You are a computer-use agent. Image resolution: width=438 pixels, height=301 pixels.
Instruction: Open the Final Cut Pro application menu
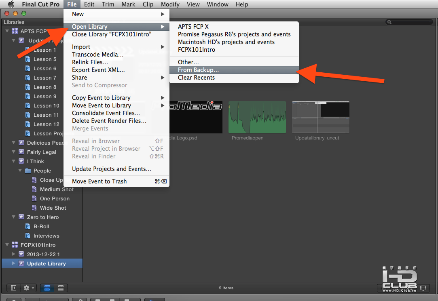pyautogui.click(x=40, y=4)
